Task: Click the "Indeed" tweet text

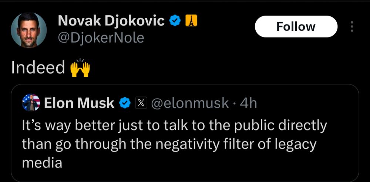Action: pyautogui.click(x=38, y=68)
